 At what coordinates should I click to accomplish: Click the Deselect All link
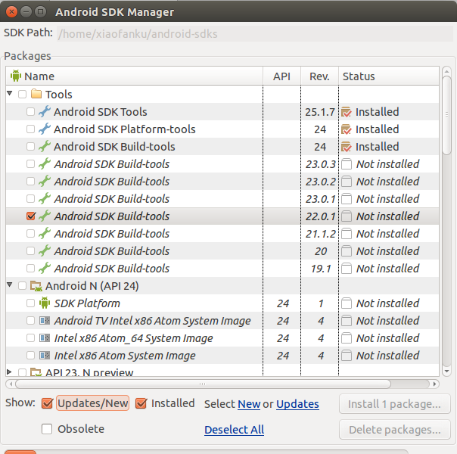point(234,430)
